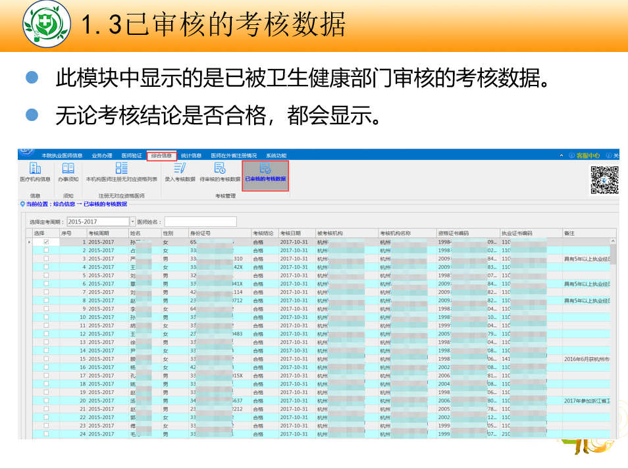Open the 业务办理 menu tab
The width and height of the screenshot is (628, 469).
coord(102,156)
